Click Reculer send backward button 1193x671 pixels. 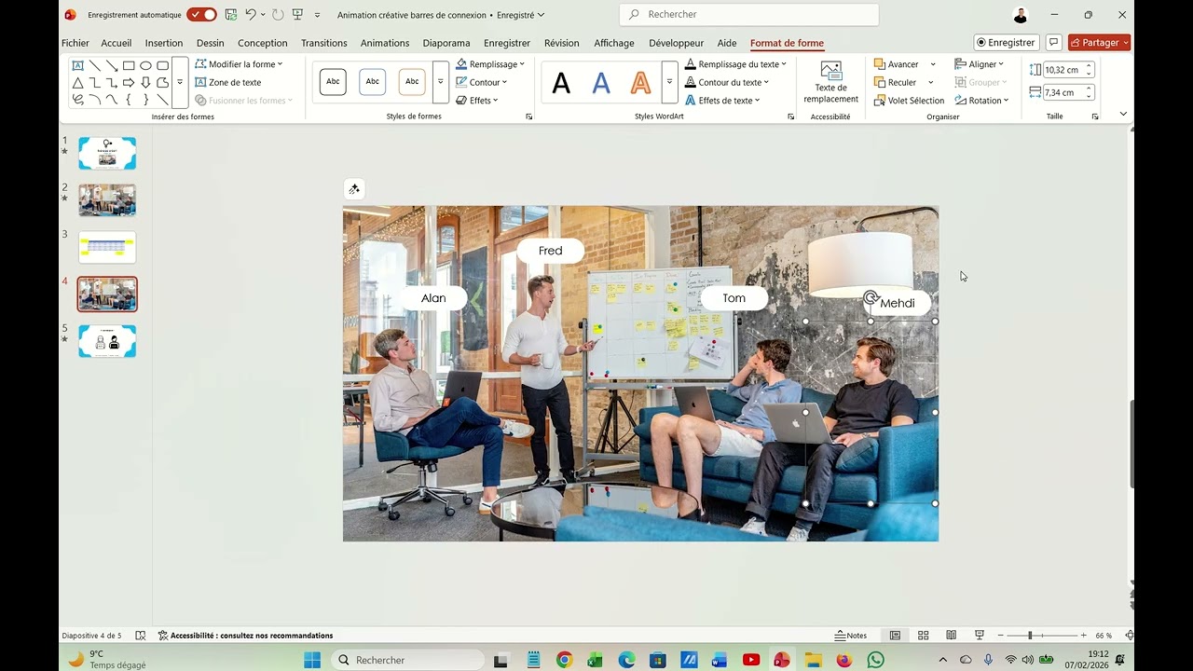click(896, 82)
